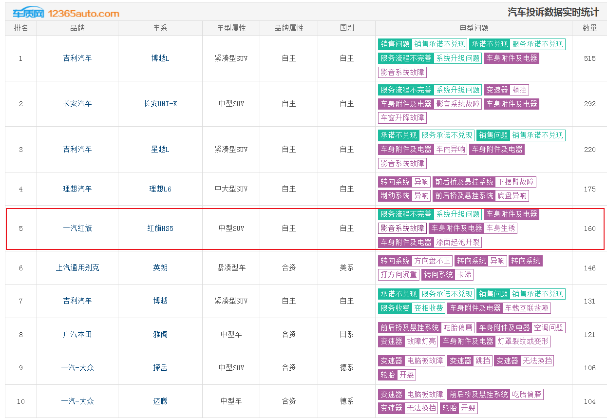Click the 汽车投诉数据实时统计 title
The width and height of the screenshot is (607, 418).
coord(553,12)
